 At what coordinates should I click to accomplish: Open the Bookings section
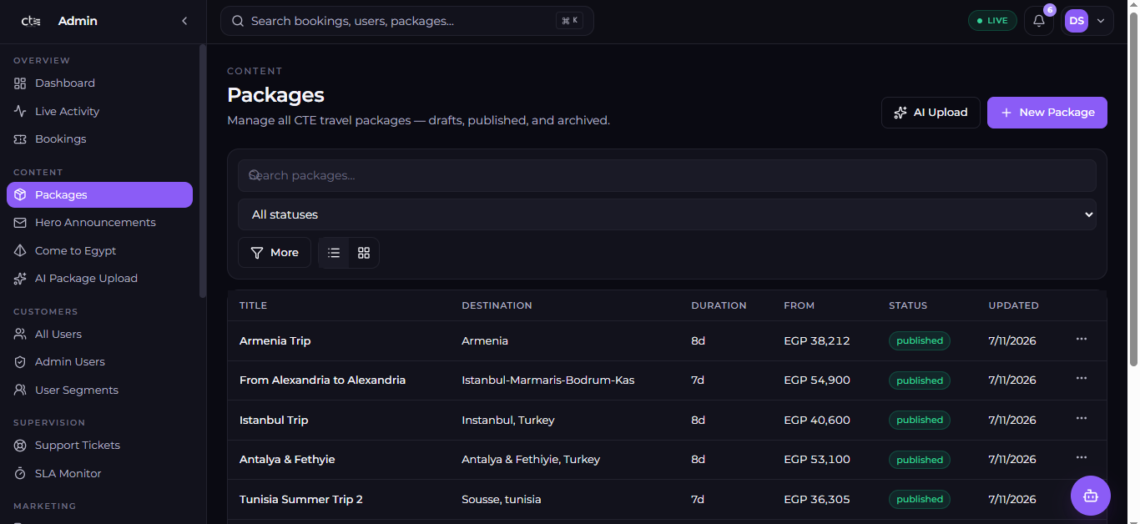click(x=99, y=139)
